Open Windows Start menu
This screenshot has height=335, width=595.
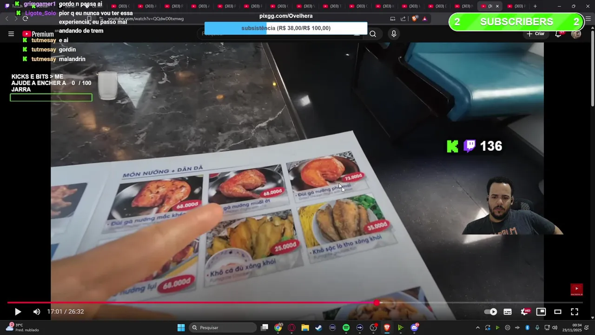[x=181, y=328]
